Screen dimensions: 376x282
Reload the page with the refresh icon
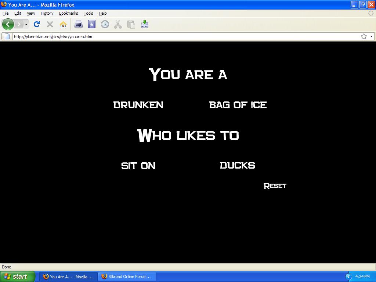pos(36,25)
